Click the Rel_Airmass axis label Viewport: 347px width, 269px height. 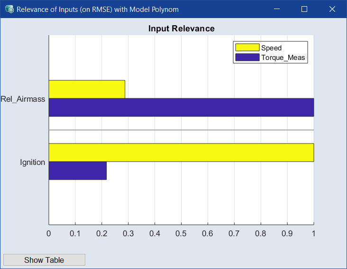(23, 99)
